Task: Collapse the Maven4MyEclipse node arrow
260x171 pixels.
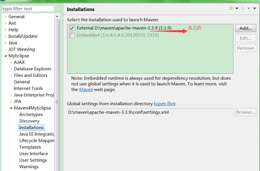Action: 11,108
